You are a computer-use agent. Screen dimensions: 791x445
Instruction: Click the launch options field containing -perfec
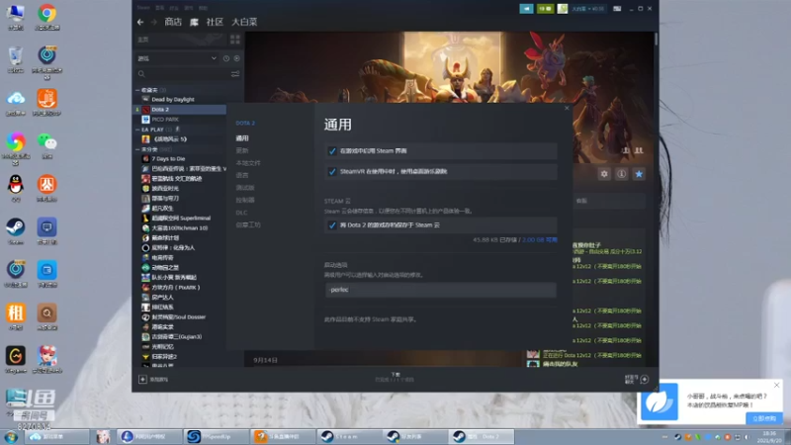tap(441, 290)
